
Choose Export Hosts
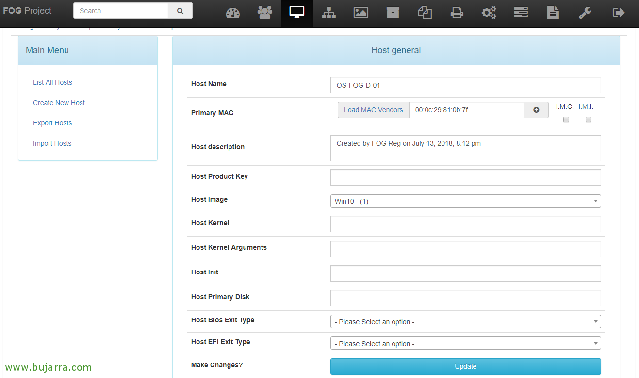point(52,123)
